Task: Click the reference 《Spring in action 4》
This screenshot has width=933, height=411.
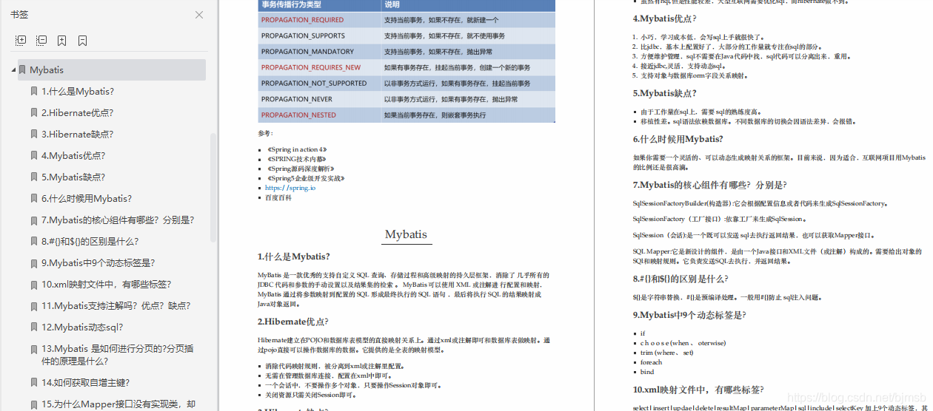Action: click(296, 149)
